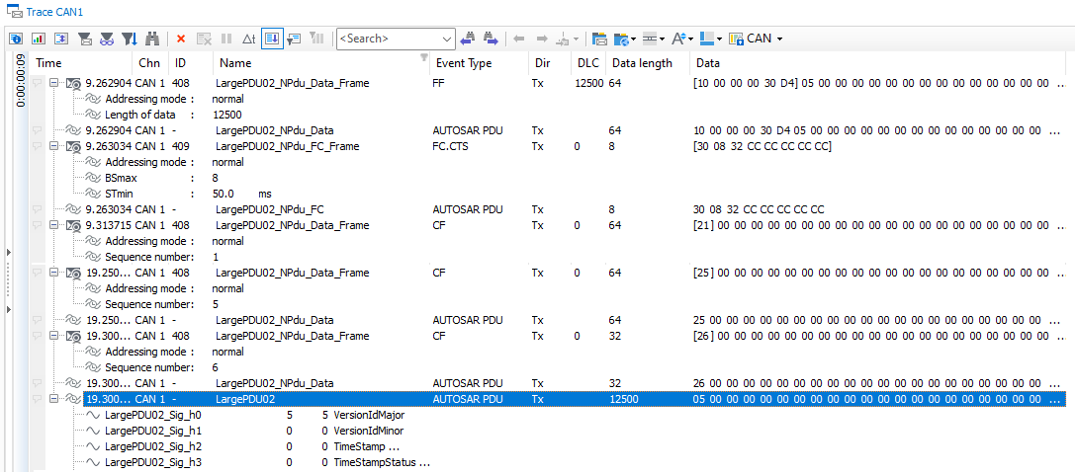This screenshot has height=475, width=1075.
Task: Collapse the 9.262904 FF frame row
Action: point(54,84)
